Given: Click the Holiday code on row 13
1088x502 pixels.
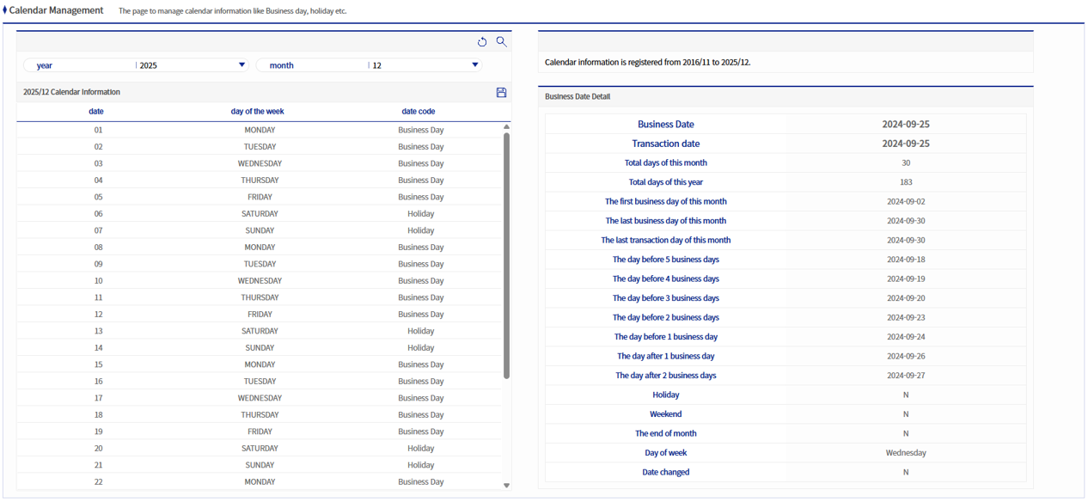Looking at the screenshot, I should [420, 331].
